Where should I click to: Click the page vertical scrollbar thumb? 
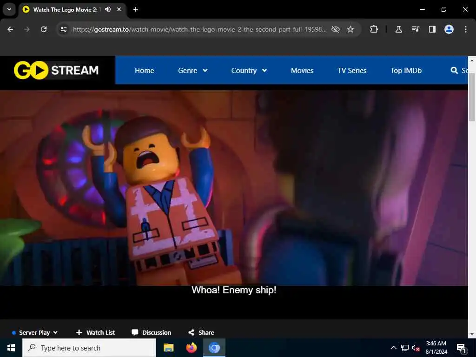472,97
